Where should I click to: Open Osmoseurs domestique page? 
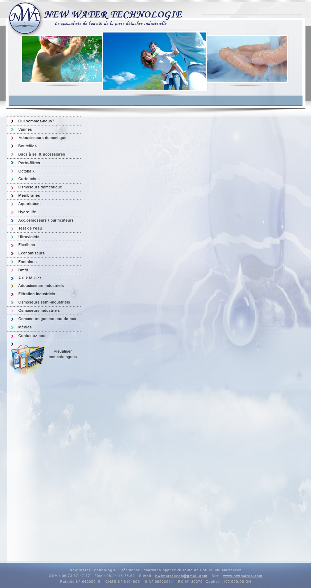tap(40, 187)
